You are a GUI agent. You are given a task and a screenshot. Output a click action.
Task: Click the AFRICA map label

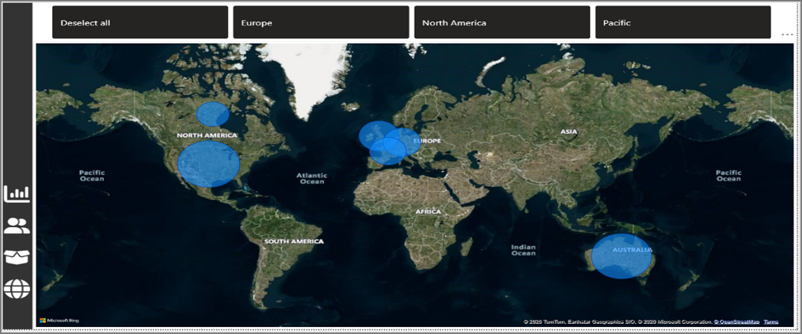point(428,211)
